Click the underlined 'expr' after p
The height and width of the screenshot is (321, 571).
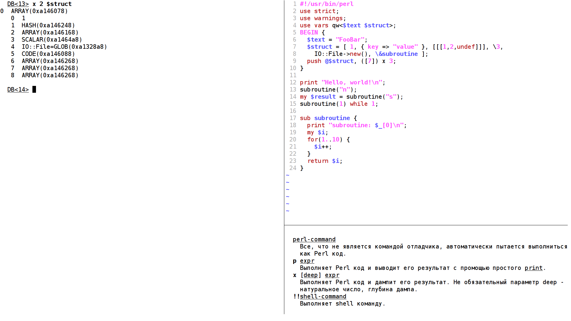click(307, 261)
